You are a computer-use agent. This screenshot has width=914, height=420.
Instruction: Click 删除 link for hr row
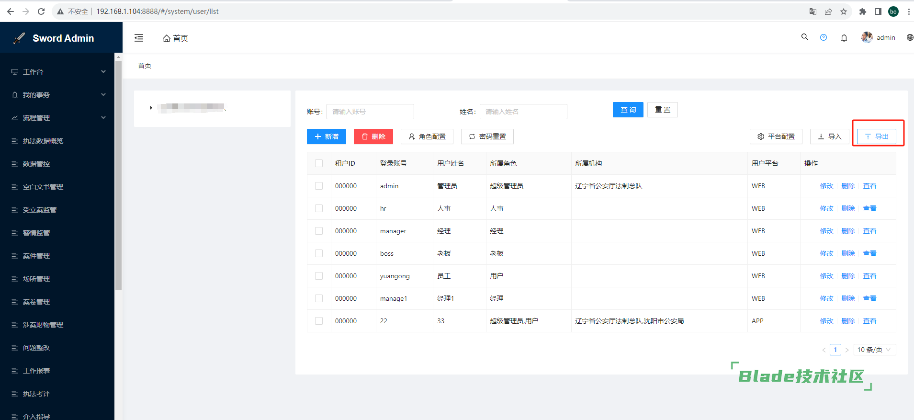tap(848, 208)
